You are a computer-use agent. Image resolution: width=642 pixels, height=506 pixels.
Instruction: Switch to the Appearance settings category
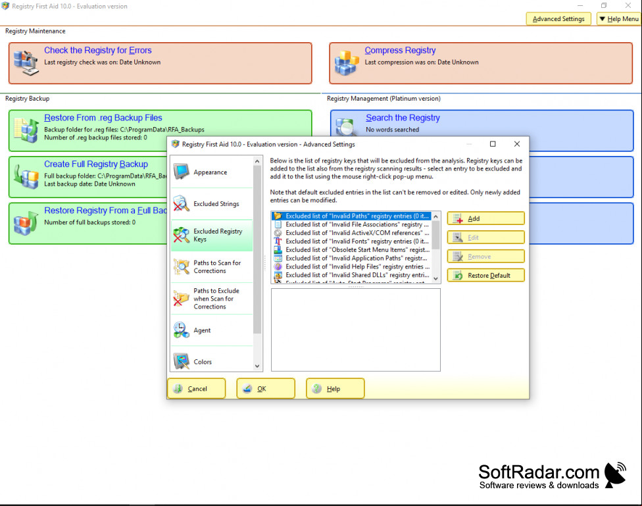point(212,172)
